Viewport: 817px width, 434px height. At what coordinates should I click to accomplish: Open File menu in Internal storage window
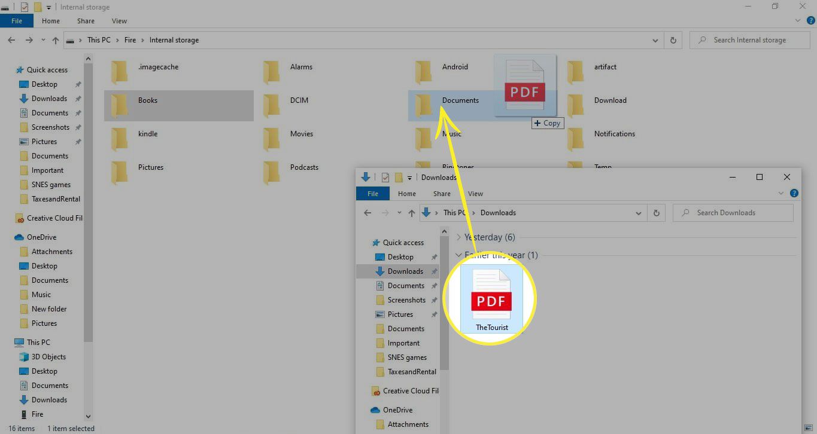[x=17, y=21]
